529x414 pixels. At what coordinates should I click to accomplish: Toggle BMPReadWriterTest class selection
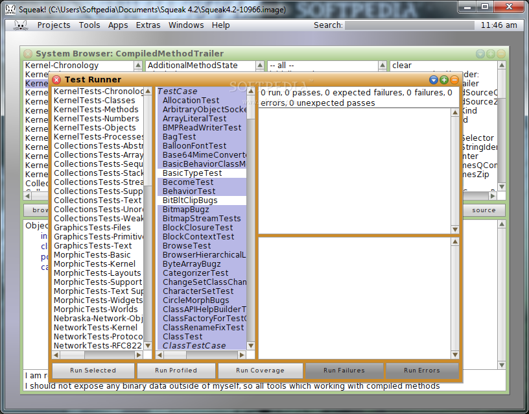[x=202, y=128]
